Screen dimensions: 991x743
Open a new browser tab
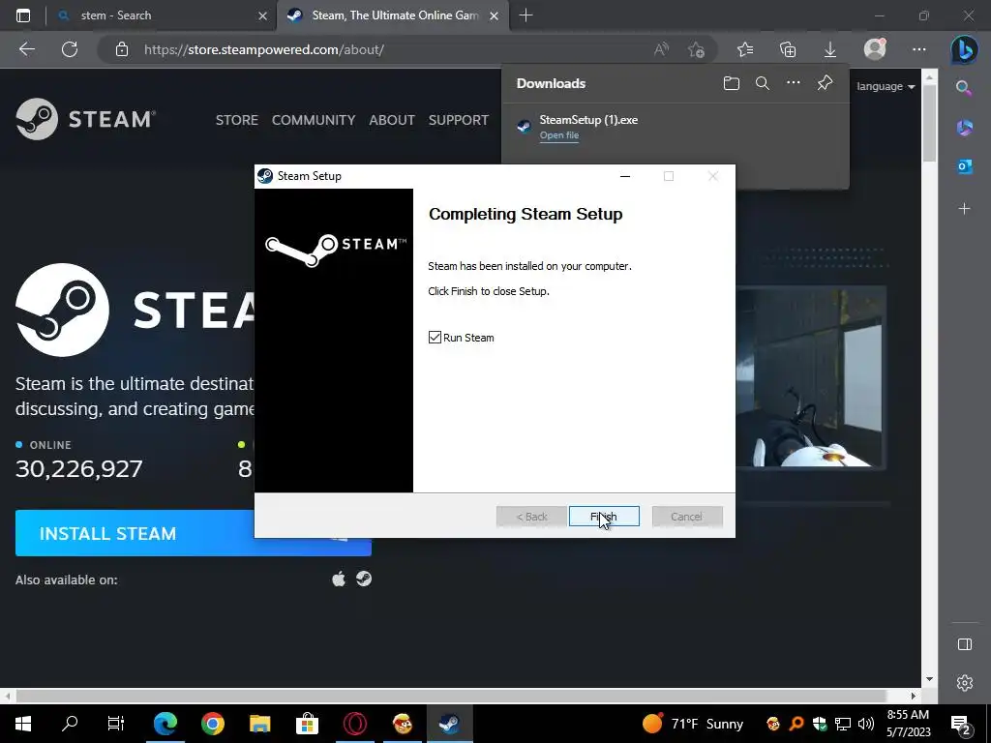pos(526,15)
